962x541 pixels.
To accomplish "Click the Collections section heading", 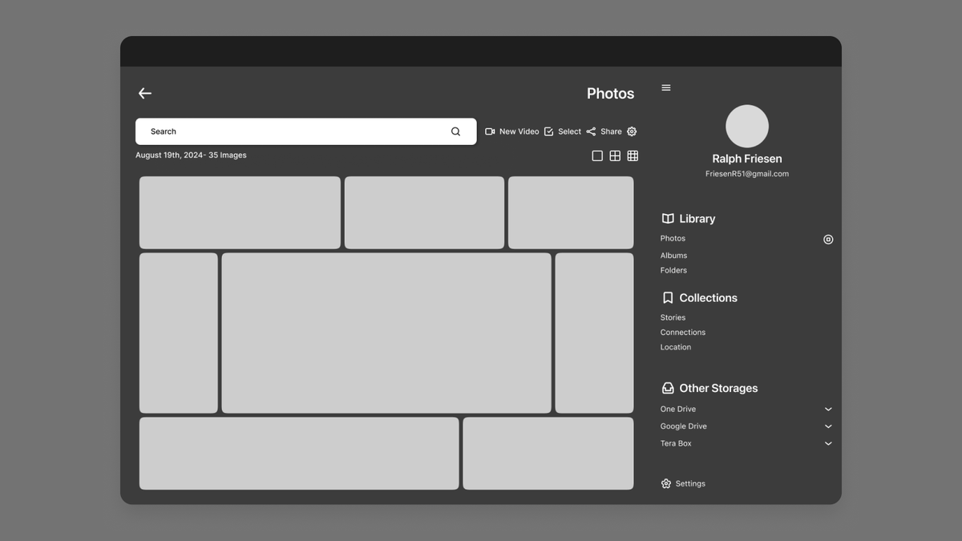I will click(709, 297).
